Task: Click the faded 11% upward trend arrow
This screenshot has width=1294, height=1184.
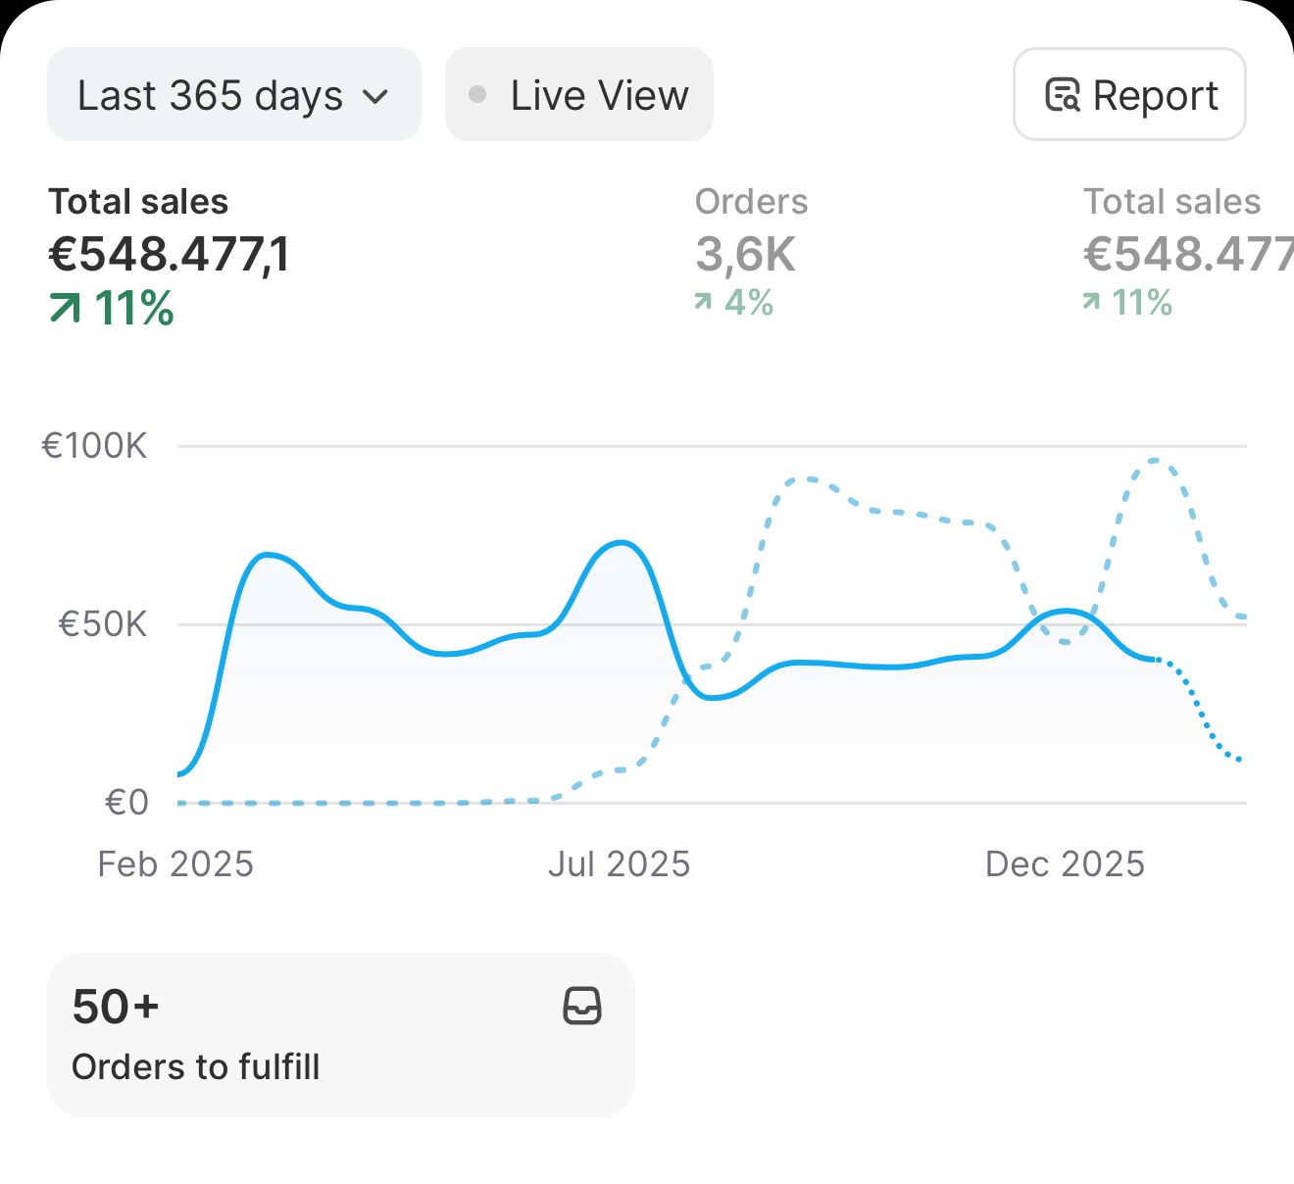Action: (1091, 302)
